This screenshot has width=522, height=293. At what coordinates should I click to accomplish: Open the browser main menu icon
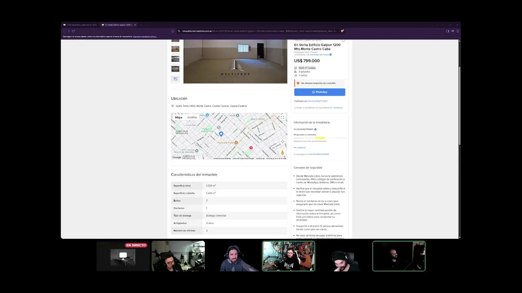click(x=458, y=31)
